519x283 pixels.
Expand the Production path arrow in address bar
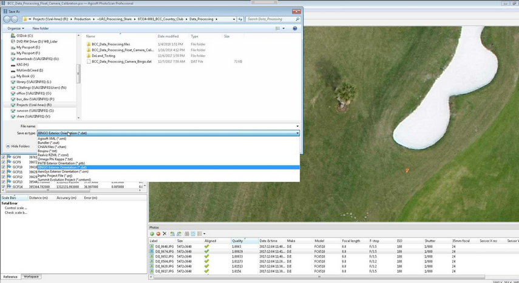(93, 19)
